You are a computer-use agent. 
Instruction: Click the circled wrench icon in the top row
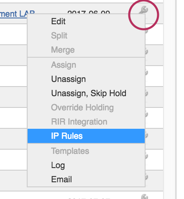143,10
